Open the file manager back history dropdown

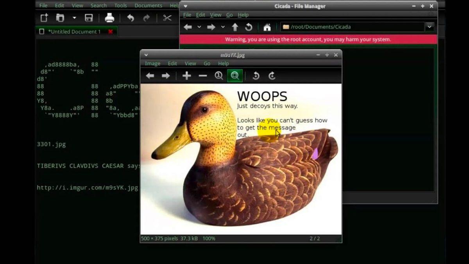pos(199,27)
